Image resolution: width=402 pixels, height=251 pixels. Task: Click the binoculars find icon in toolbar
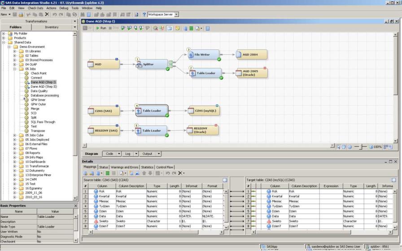tap(83, 15)
